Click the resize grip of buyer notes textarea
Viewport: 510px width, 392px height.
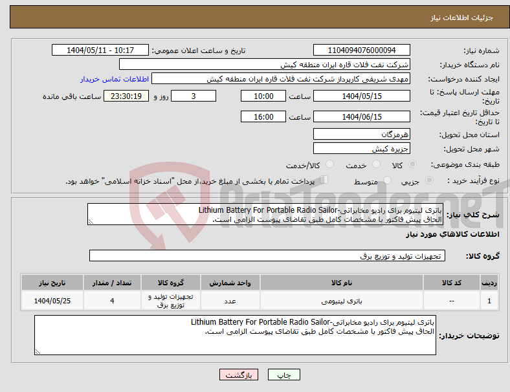coord(38,352)
